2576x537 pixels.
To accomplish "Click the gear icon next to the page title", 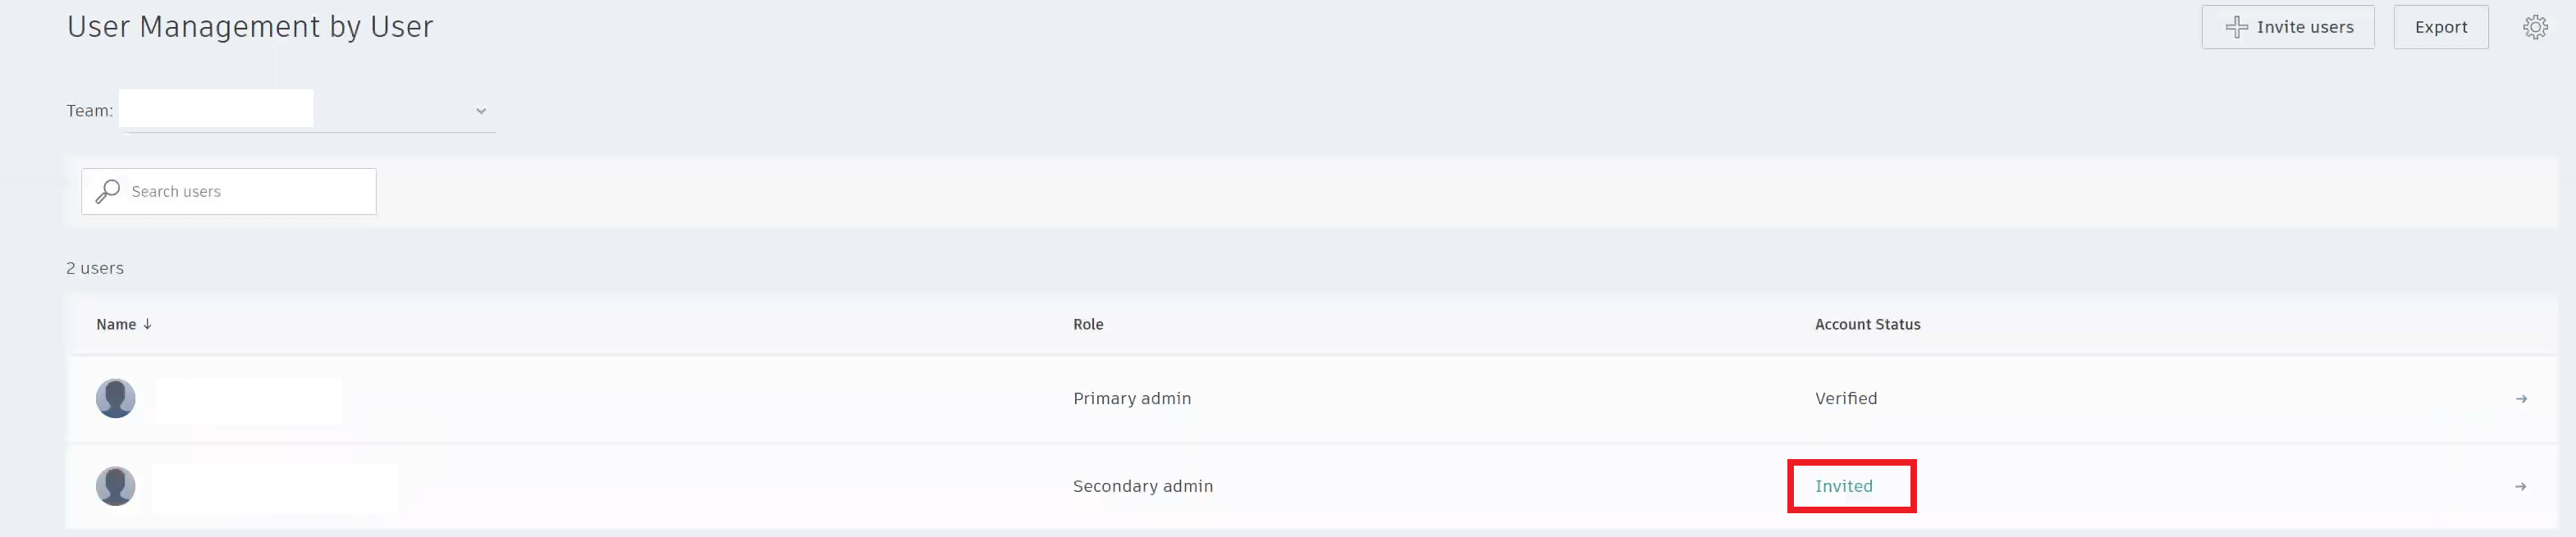I will pos(689,27).
